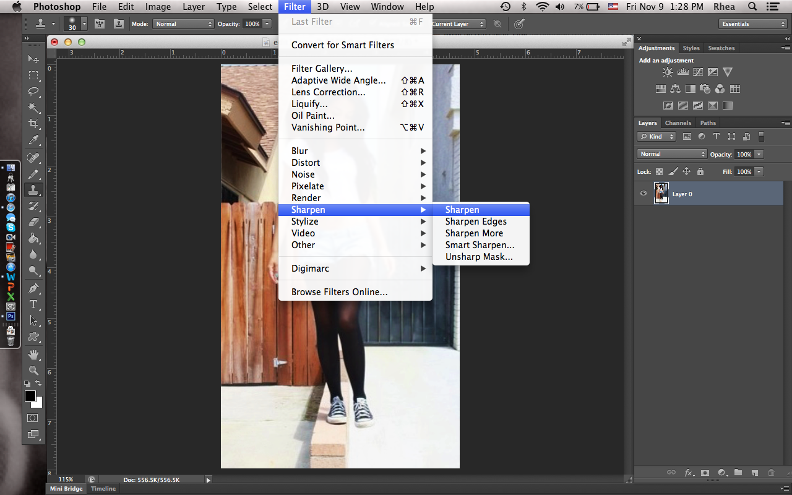Screen dimensions: 792x495
Task: Select the Eraser tool
Action: click(x=33, y=222)
